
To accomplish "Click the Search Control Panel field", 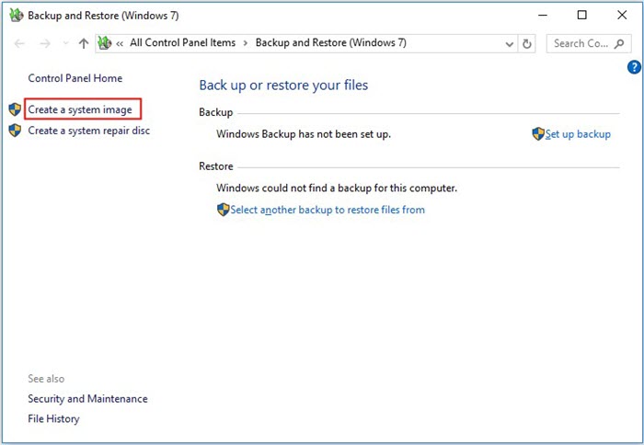I will (x=589, y=43).
